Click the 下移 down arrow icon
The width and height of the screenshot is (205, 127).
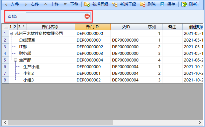coord(65,4)
